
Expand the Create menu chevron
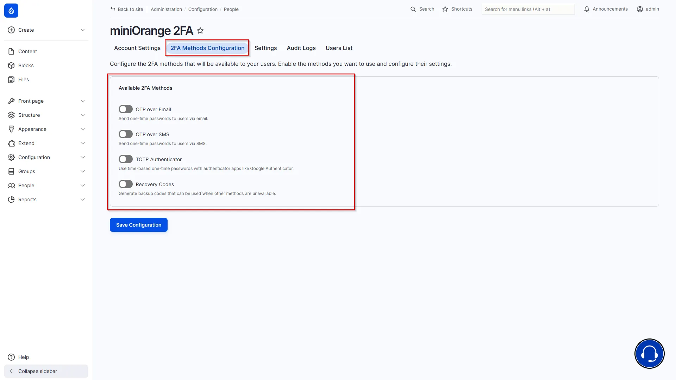tap(83, 30)
